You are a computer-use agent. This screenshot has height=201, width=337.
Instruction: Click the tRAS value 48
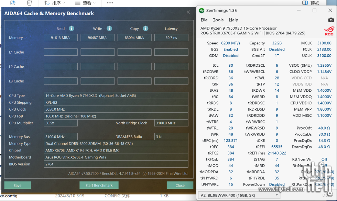click(231, 91)
